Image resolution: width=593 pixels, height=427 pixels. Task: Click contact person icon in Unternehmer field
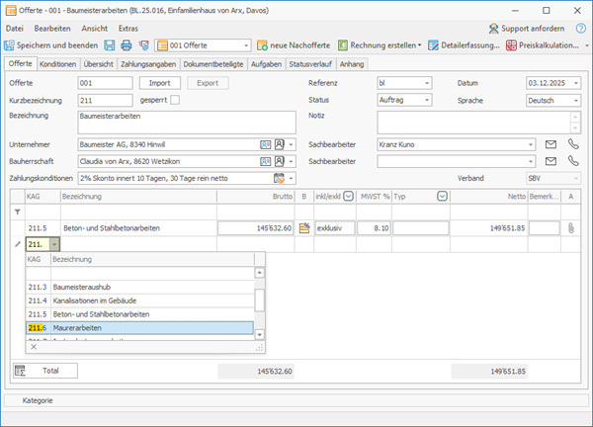click(279, 144)
